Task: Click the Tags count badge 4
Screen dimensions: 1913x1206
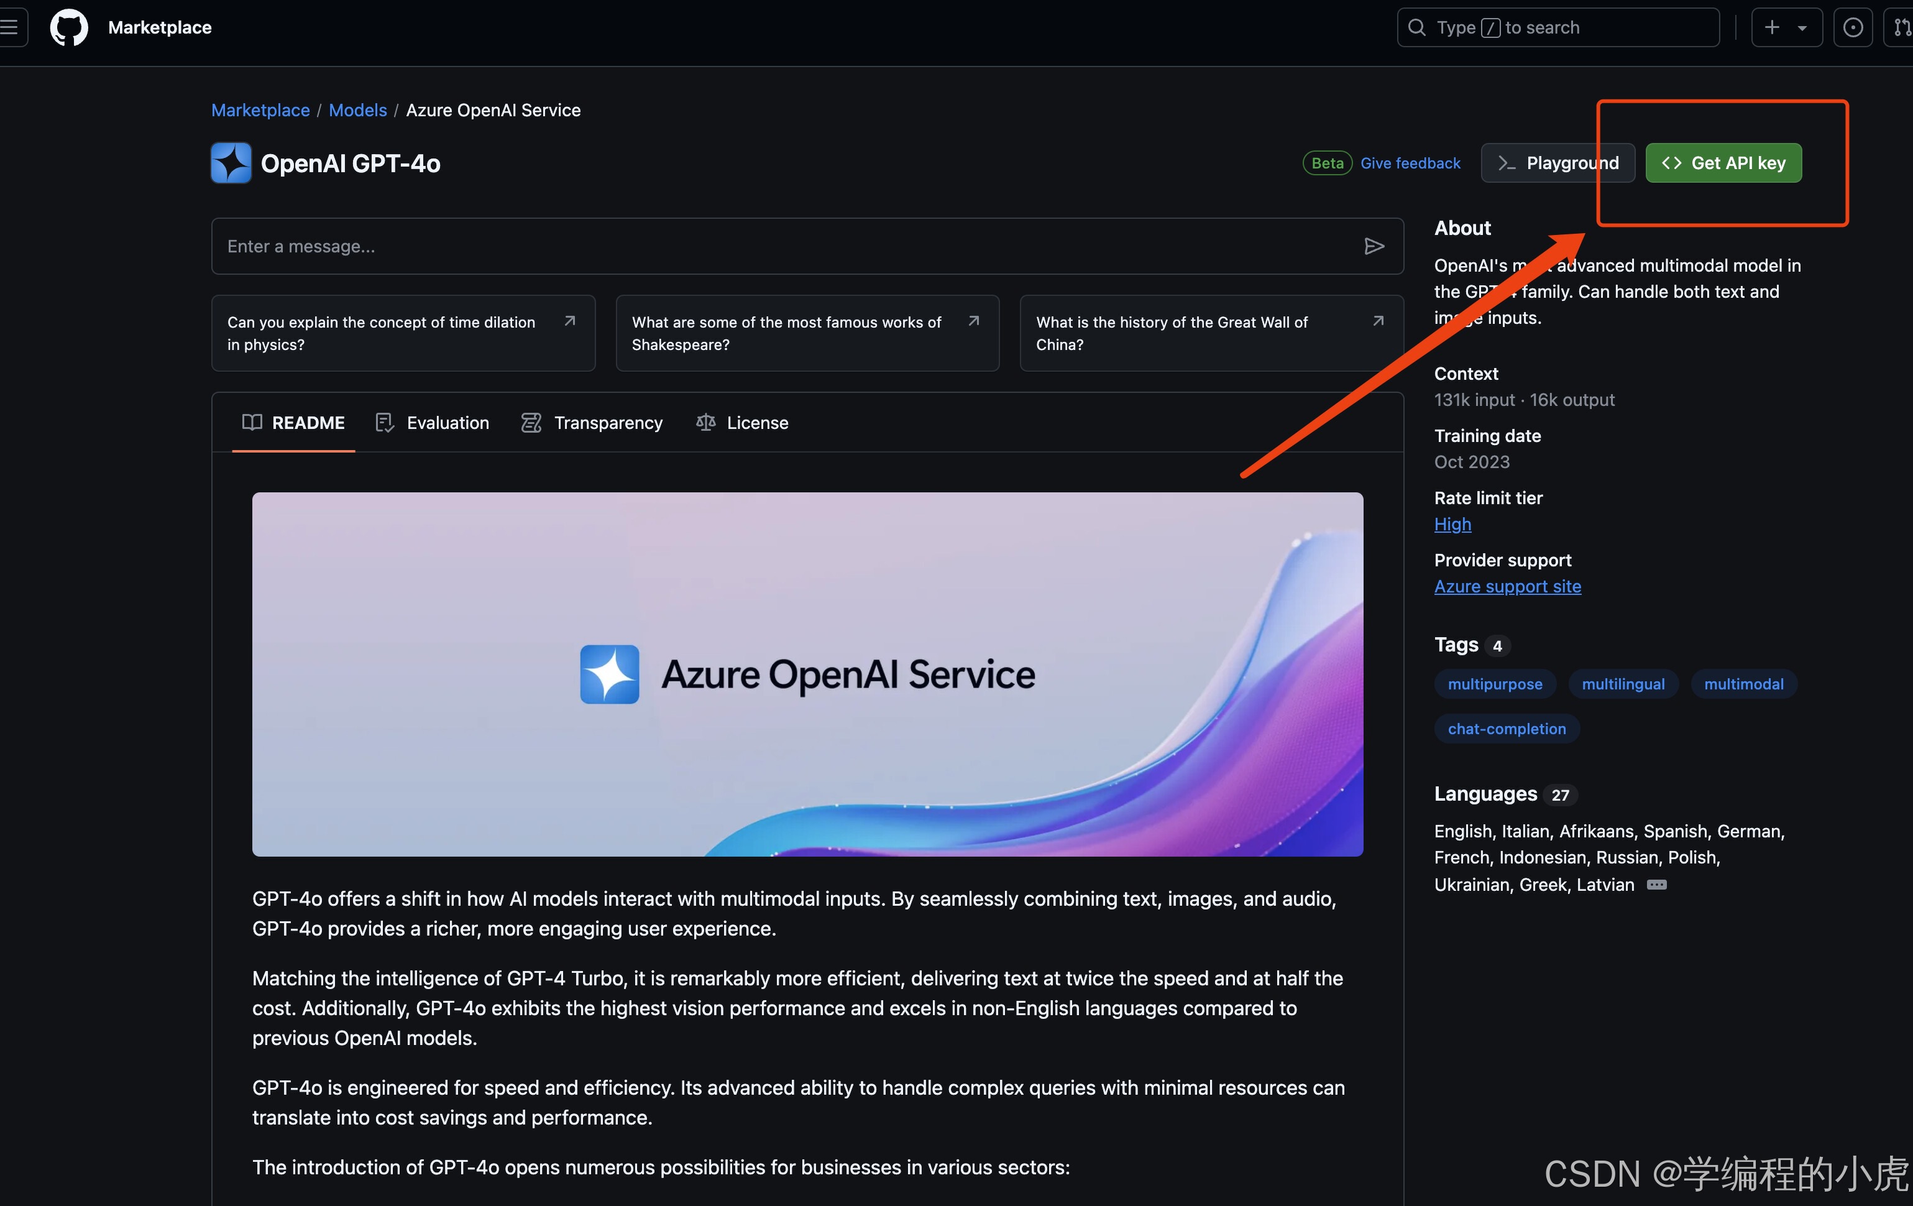Action: click(x=1497, y=646)
